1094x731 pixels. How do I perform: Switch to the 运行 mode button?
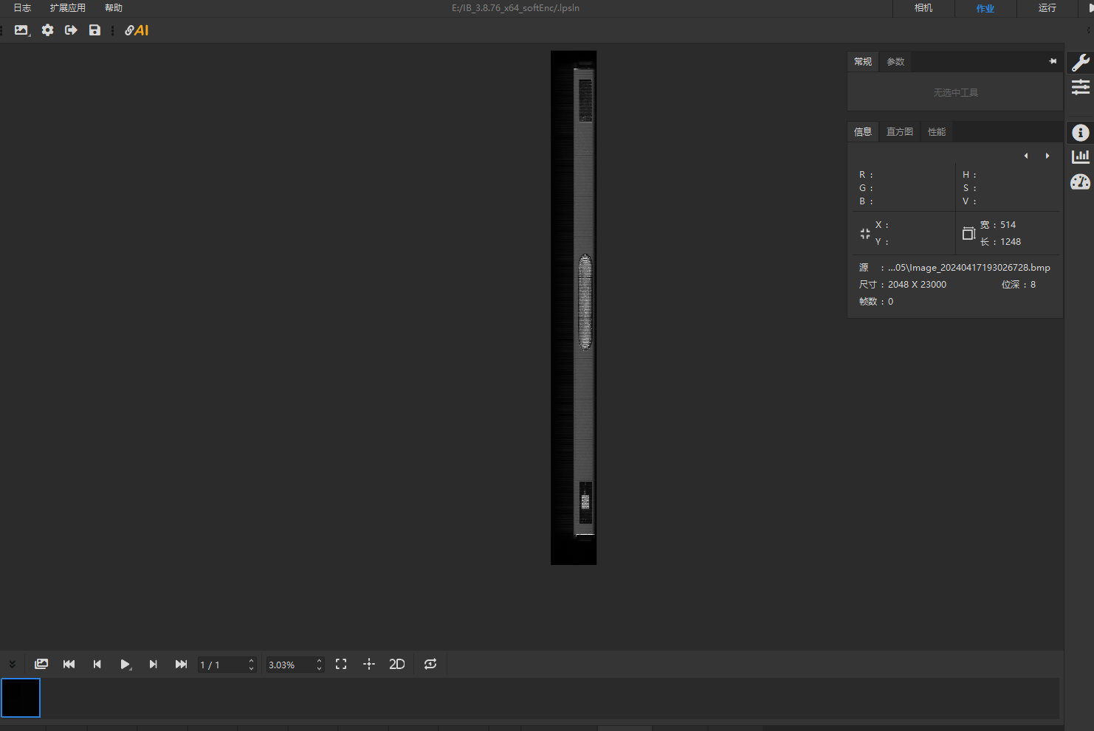pos(1047,8)
